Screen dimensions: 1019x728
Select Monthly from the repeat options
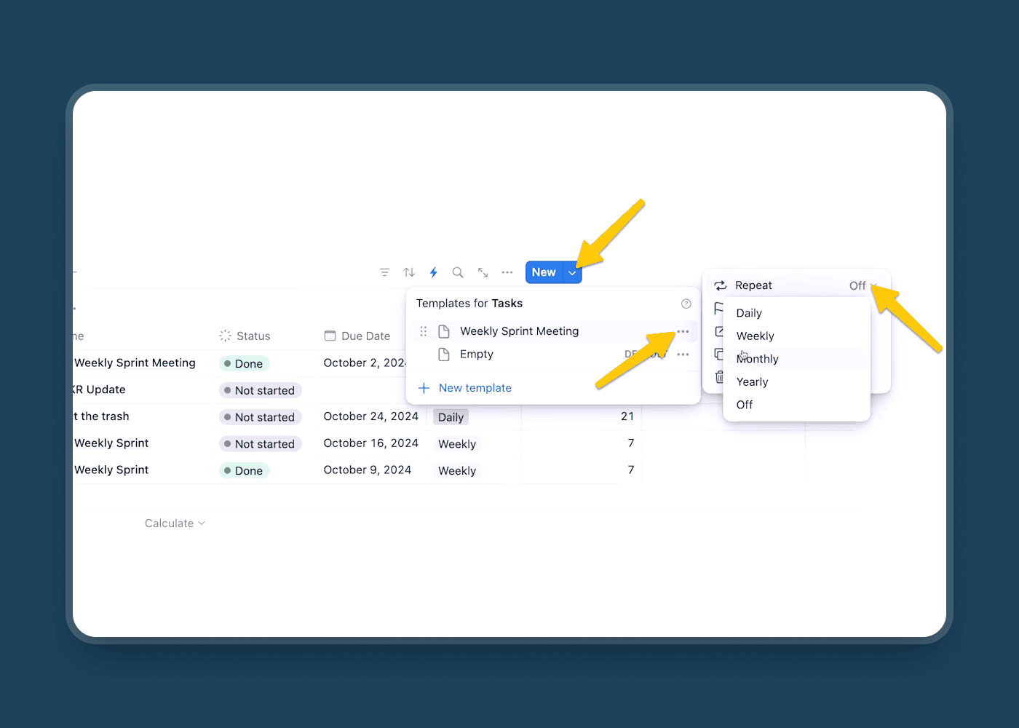point(758,359)
